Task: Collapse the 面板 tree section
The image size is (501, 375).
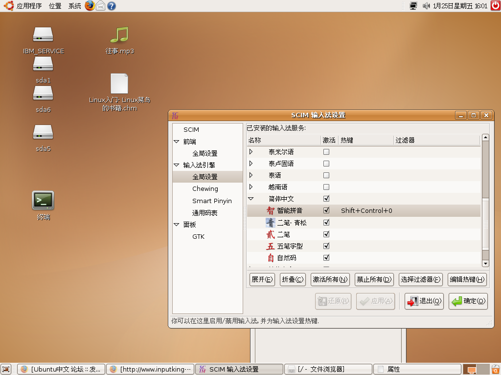Action: click(x=176, y=225)
